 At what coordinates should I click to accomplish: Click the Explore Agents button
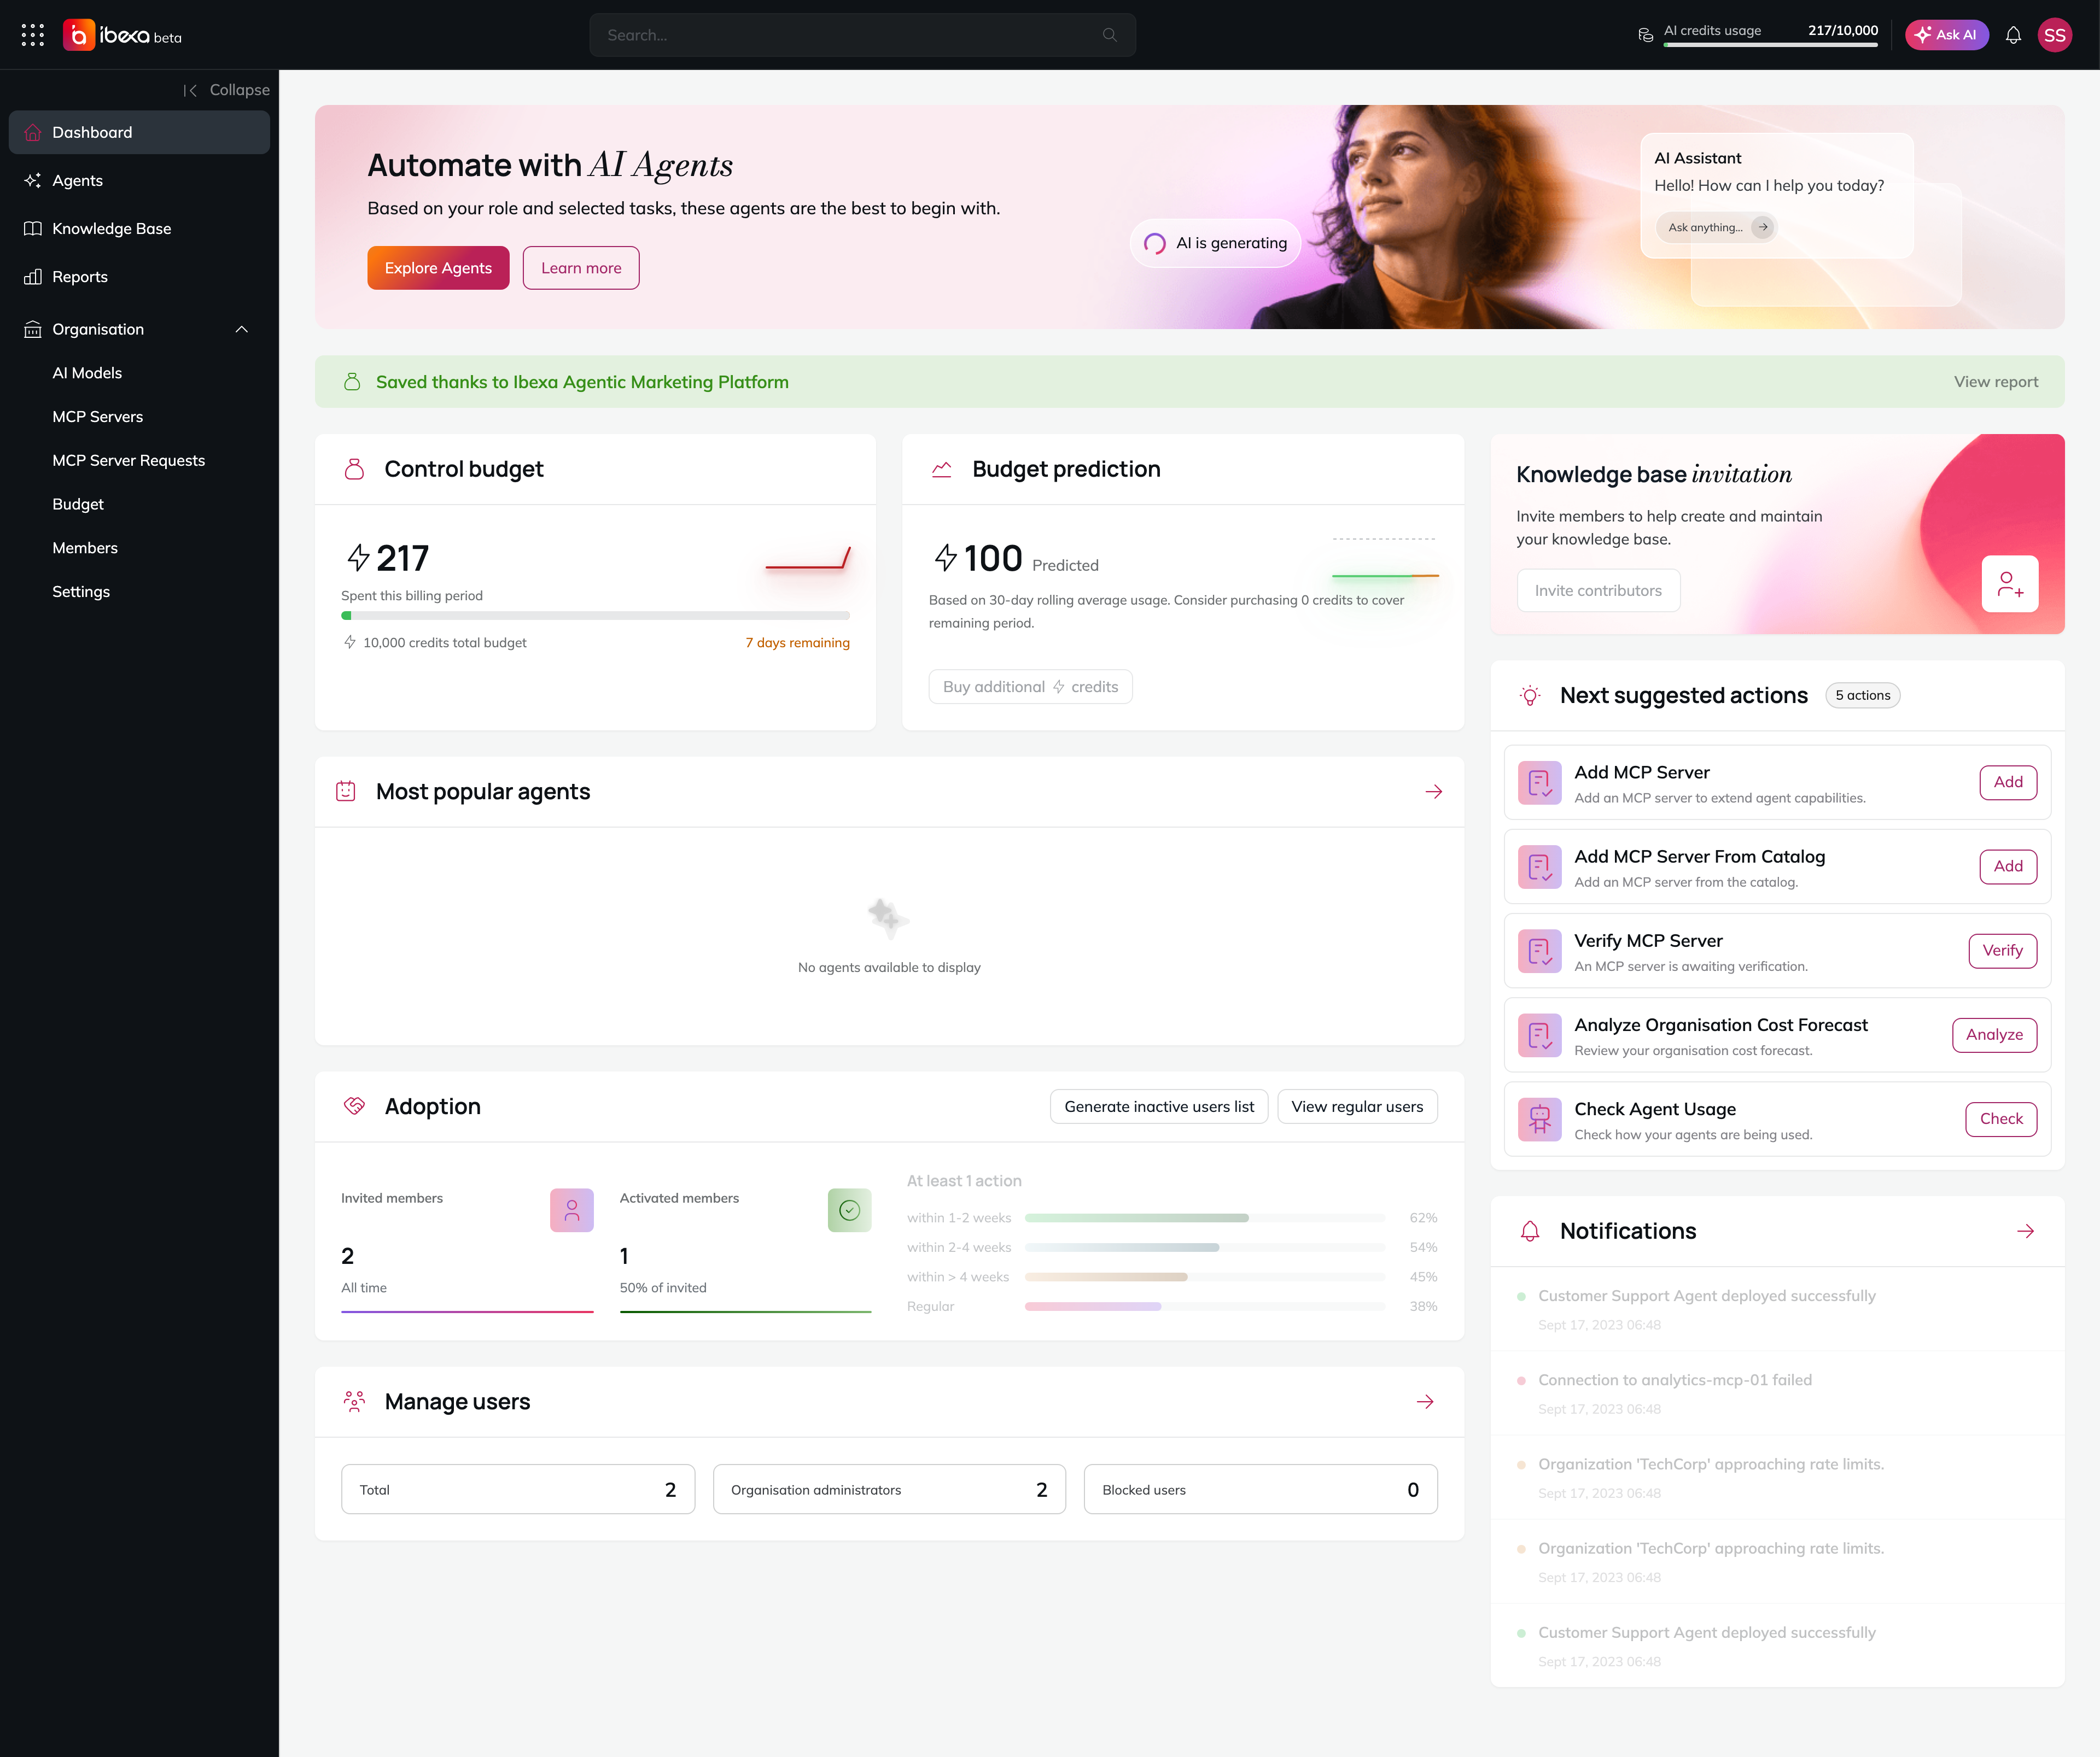(x=438, y=268)
